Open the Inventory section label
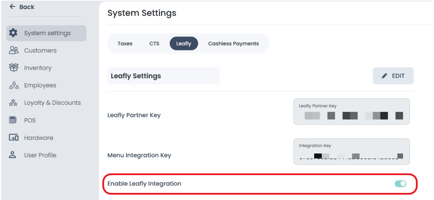The width and height of the screenshot is (434, 200). (38, 68)
